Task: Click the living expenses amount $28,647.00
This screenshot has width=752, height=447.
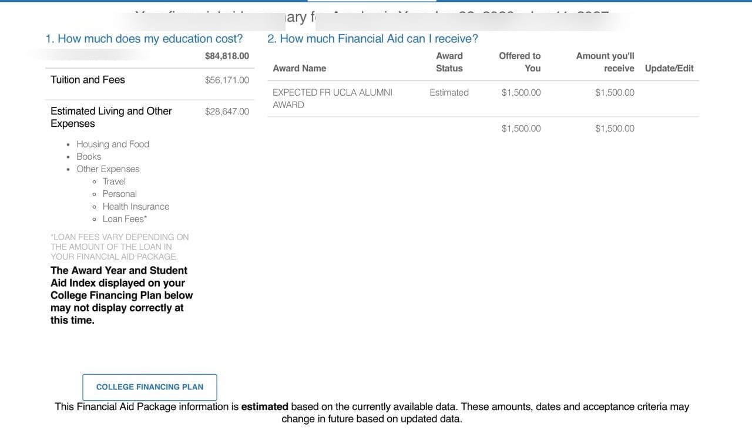Action: pos(227,111)
